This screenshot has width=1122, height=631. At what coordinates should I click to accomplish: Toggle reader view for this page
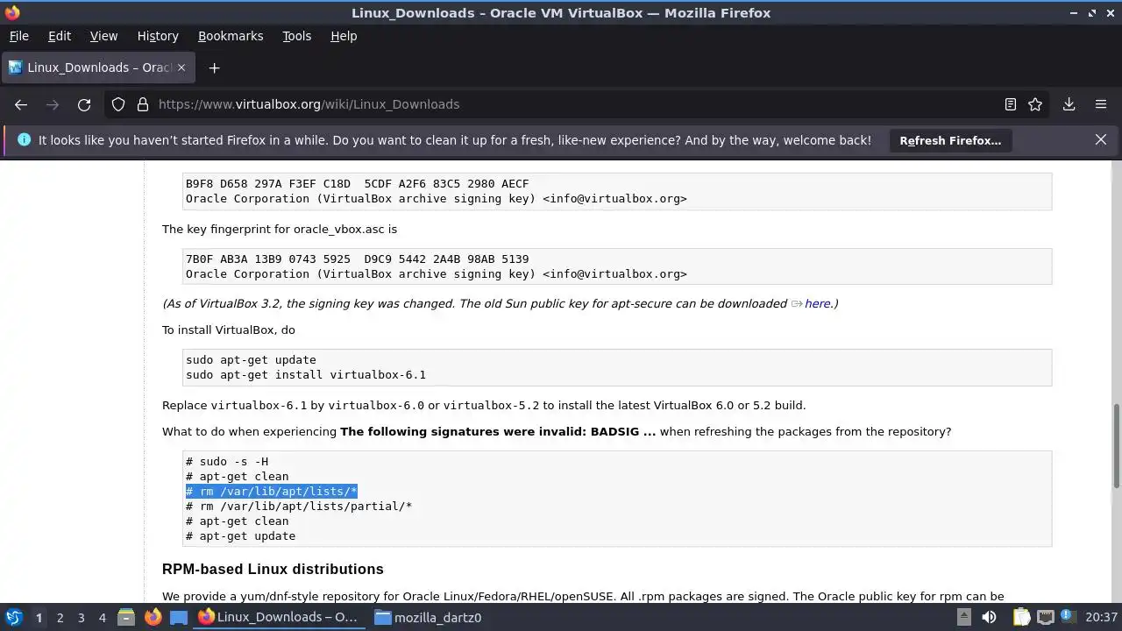[1010, 104]
